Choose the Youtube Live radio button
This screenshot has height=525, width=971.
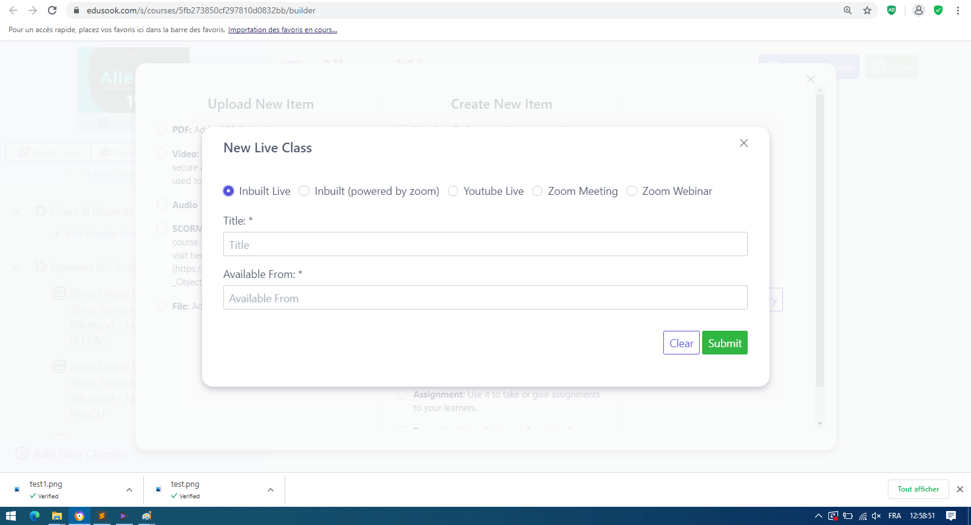453,191
